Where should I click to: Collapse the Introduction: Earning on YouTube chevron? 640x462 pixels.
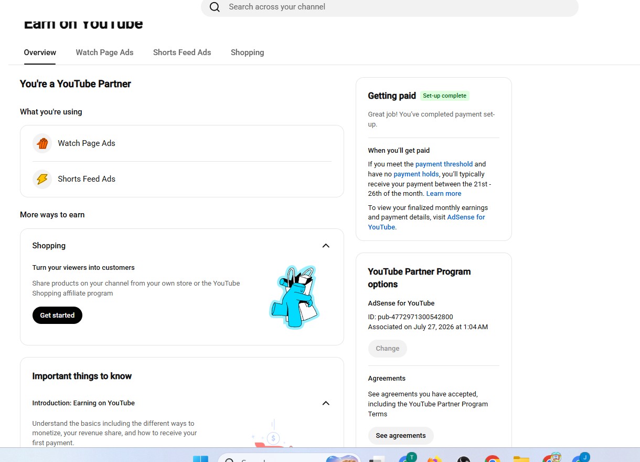coord(326,403)
